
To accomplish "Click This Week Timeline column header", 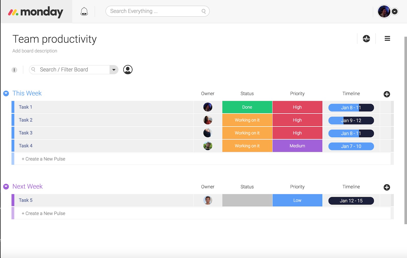I will pyautogui.click(x=351, y=94).
